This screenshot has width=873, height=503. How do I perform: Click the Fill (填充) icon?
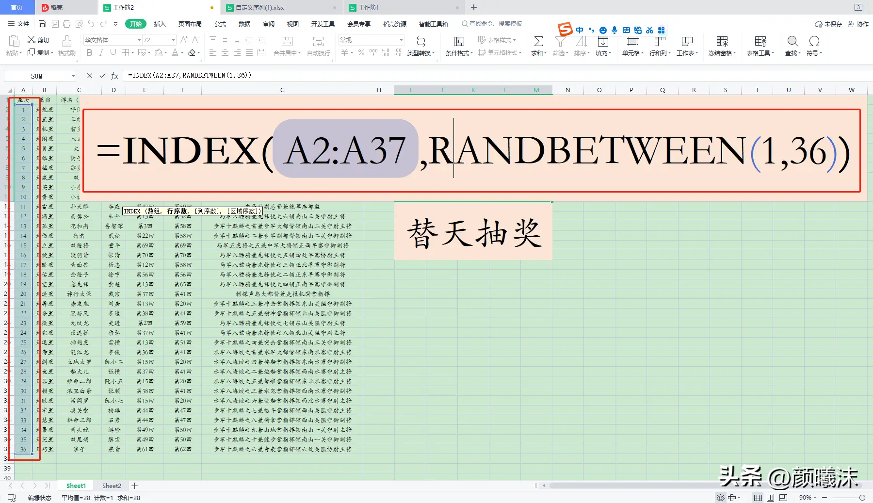point(603,41)
